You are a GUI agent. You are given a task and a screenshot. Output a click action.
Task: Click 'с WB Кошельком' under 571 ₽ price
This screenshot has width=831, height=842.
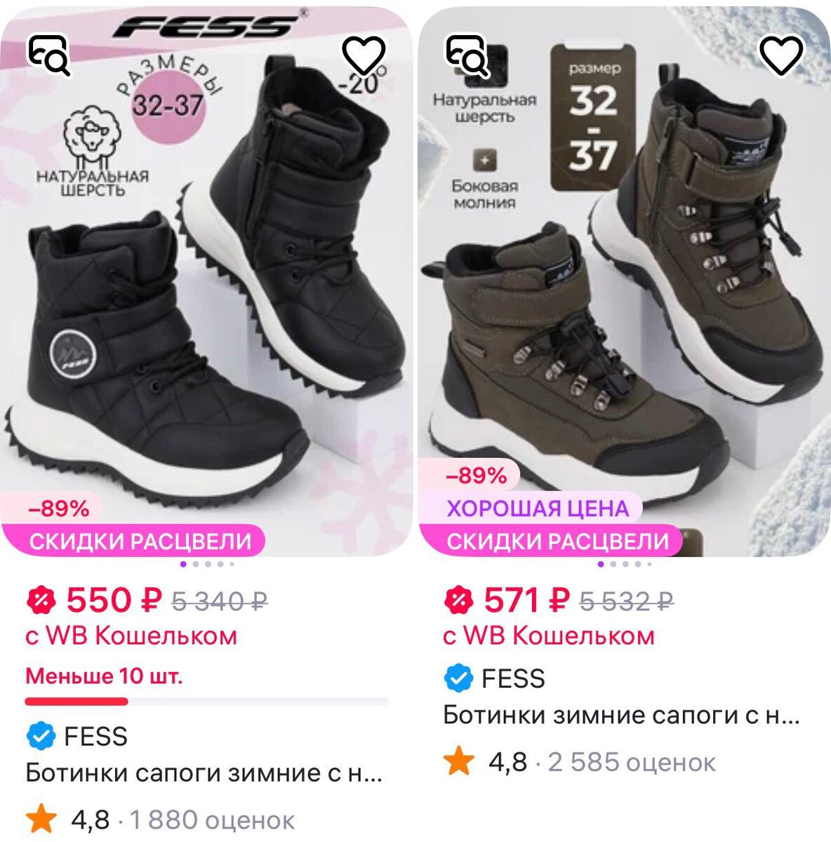click(549, 636)
